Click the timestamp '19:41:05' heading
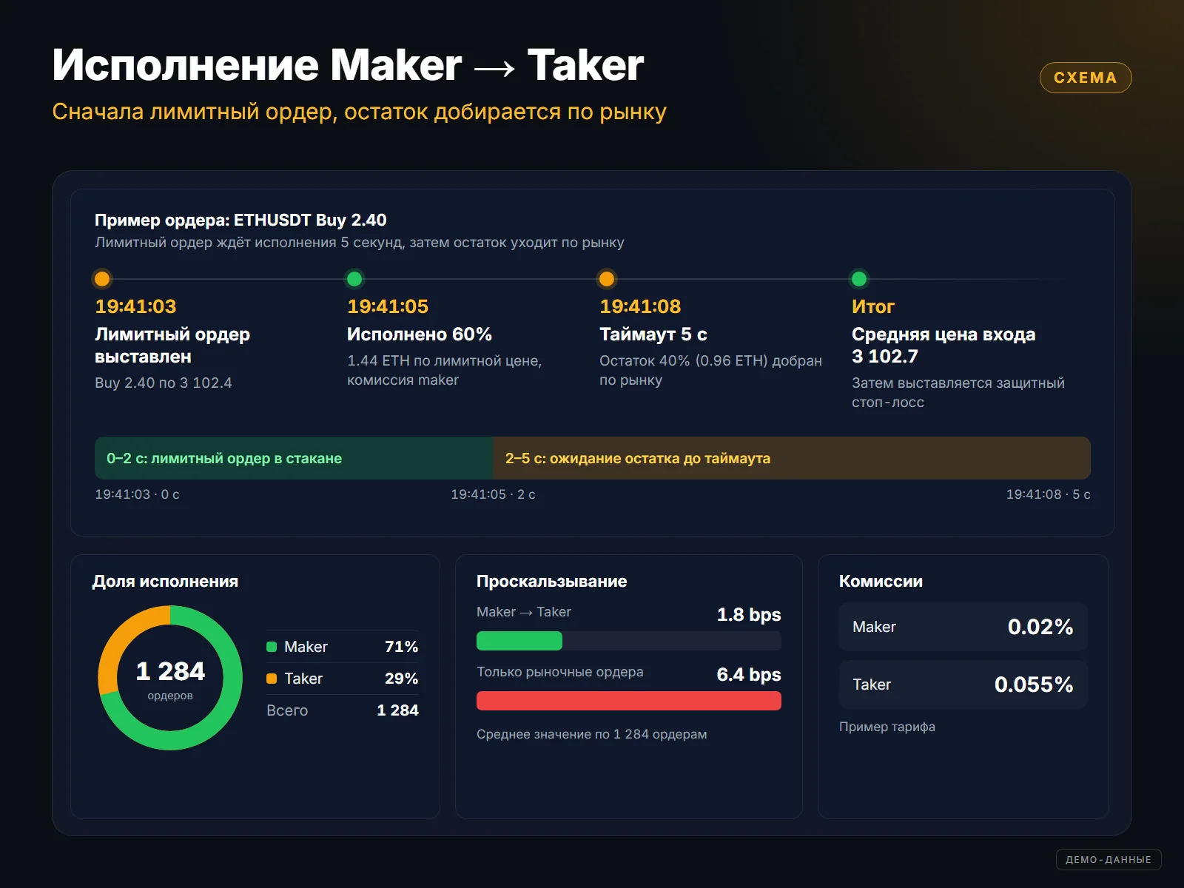 coord(388,306)
